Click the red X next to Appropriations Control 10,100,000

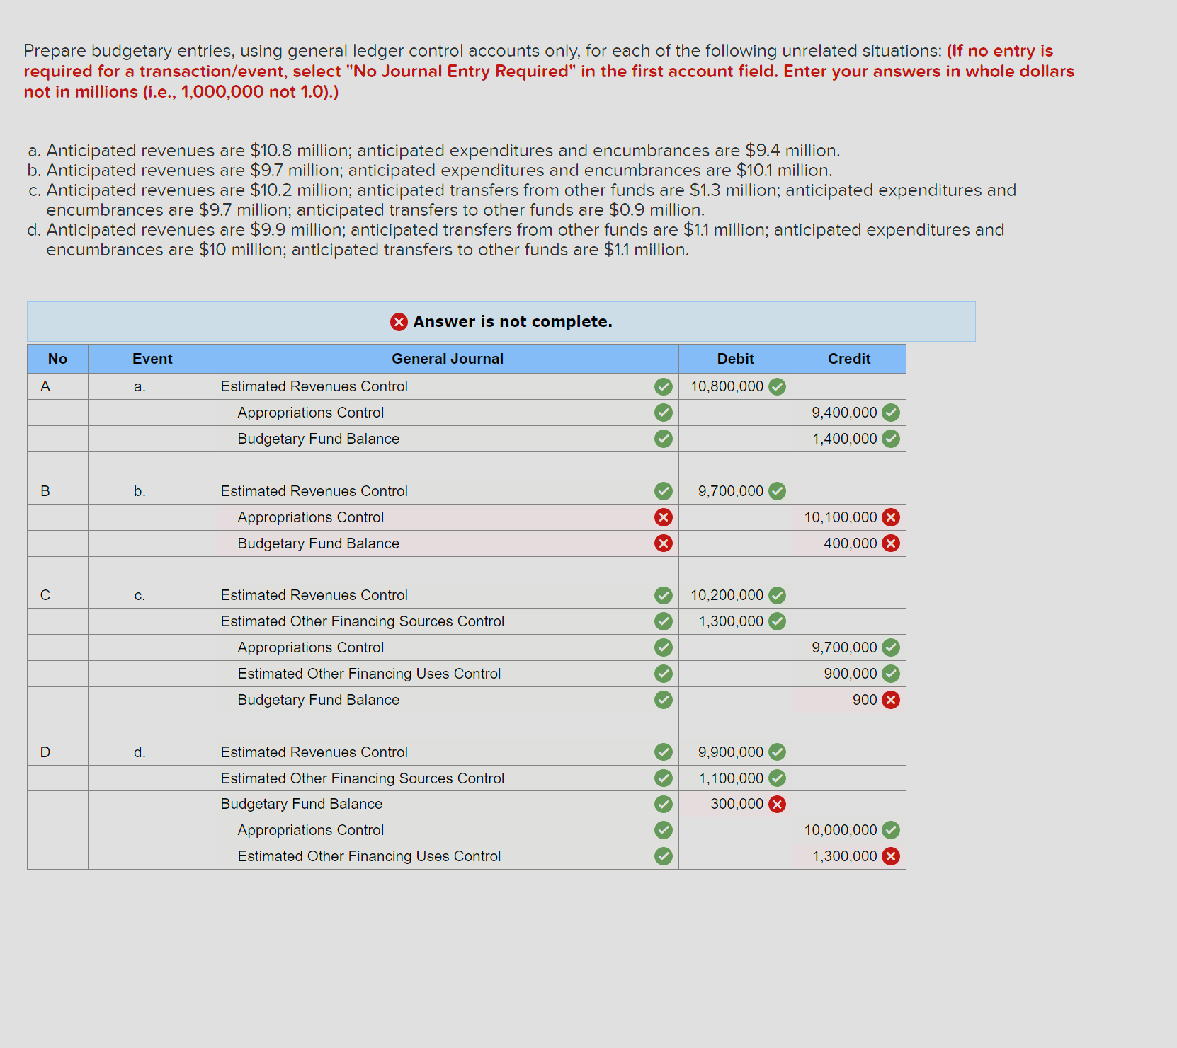click(889, 517)
